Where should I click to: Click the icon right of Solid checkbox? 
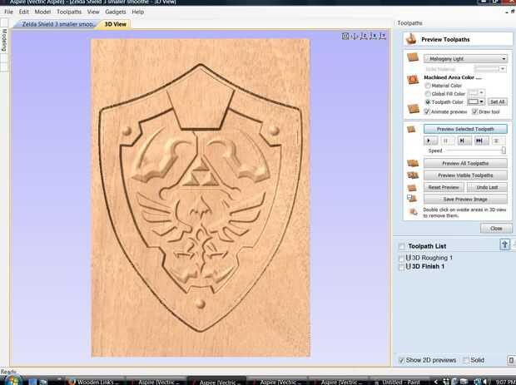coord(511,360)
